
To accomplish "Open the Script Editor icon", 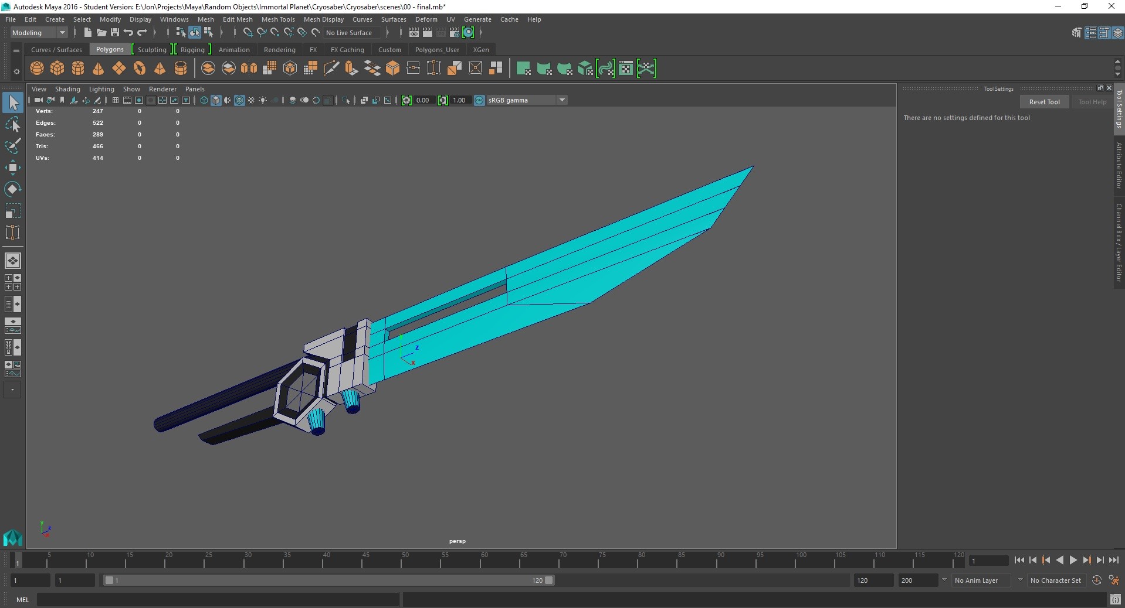I will pos(1115,600).
